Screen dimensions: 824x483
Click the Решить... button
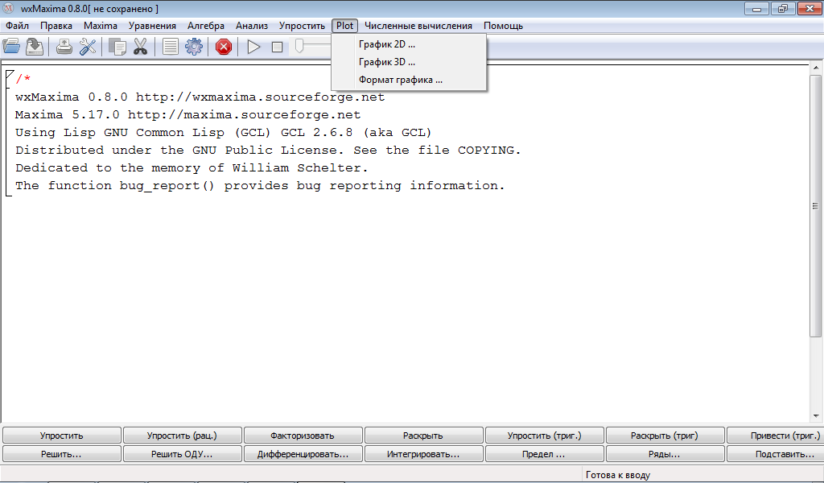pyautogui.click(x=62, y=453)
